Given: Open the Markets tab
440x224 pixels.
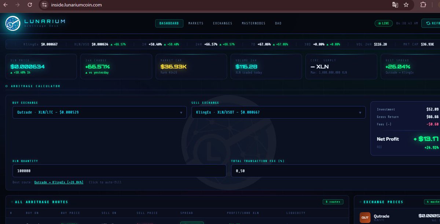Looking at the screenshot, I should 196,23.
